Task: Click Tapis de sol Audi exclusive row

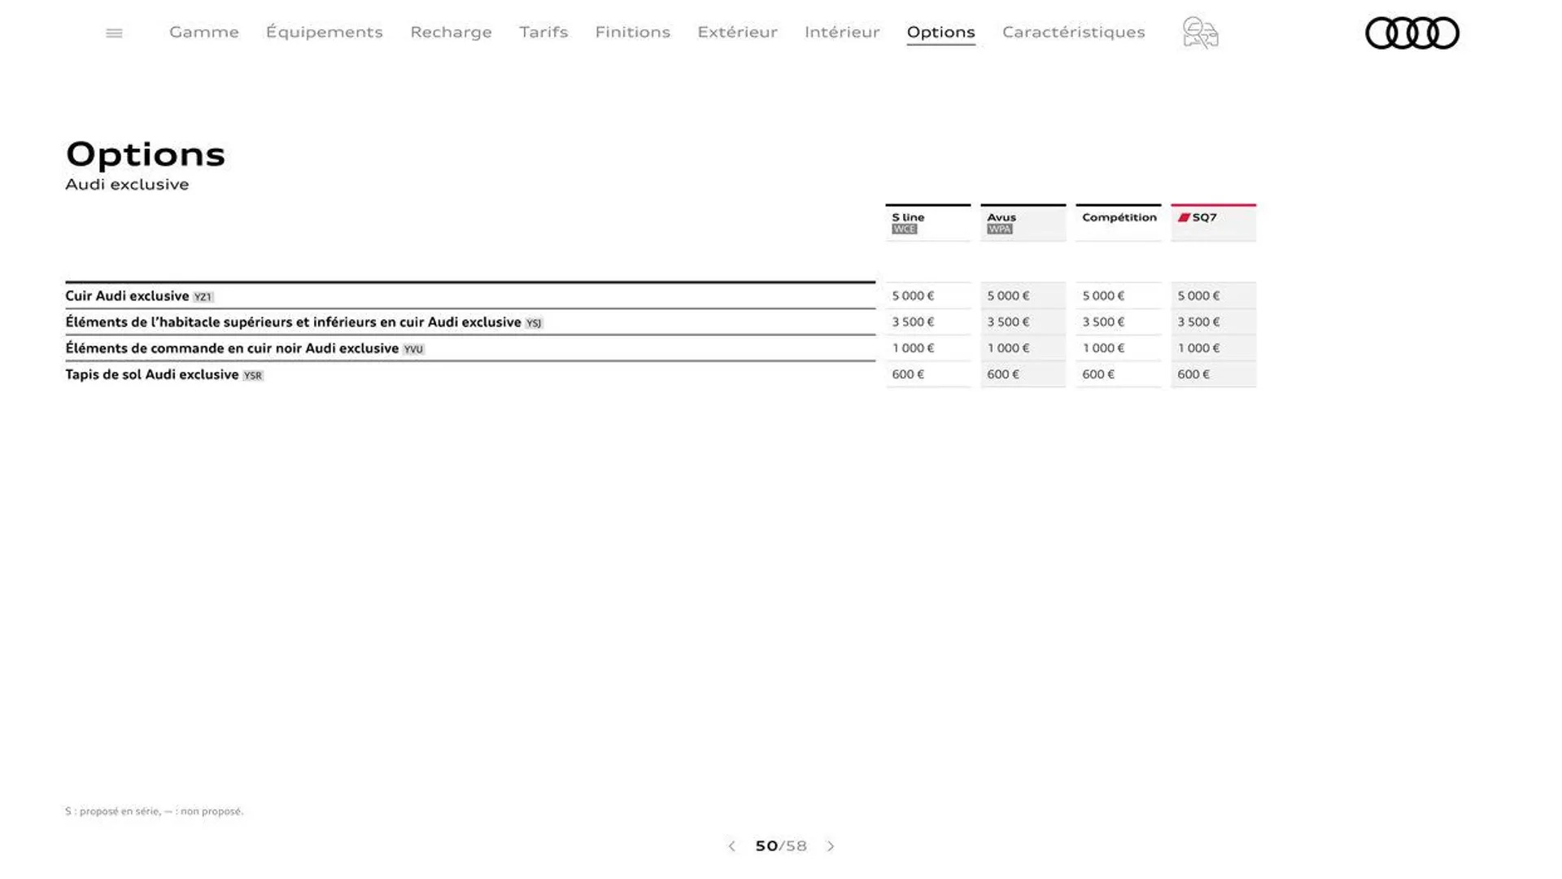Action: click(x=470, y=374)
